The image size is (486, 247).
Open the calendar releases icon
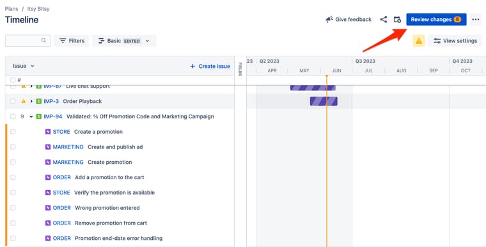(397, 20)
